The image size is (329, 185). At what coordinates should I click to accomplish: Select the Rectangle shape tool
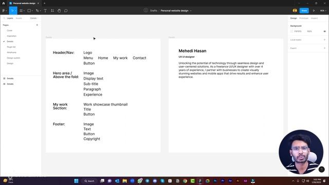[x=29, y=10]
